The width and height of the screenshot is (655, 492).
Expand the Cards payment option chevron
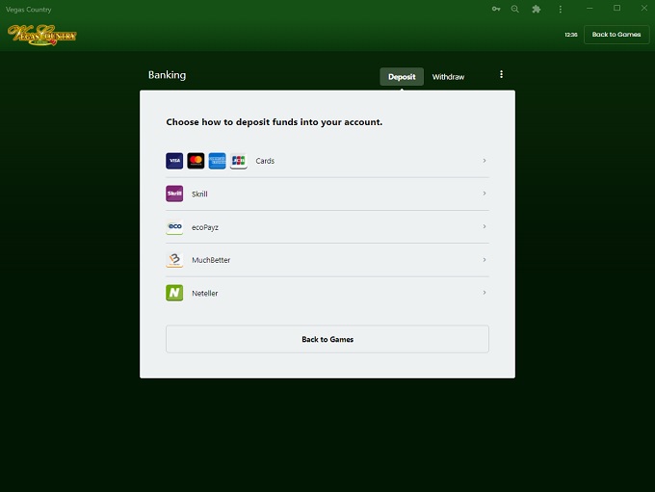click(484, 161)
